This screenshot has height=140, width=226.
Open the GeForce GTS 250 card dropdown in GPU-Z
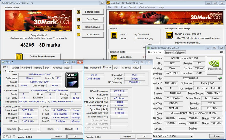point(191,136)
